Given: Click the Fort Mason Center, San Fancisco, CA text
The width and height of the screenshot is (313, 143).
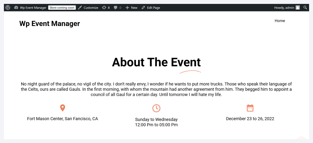Looking at the screenshot, I should (63, 119).
